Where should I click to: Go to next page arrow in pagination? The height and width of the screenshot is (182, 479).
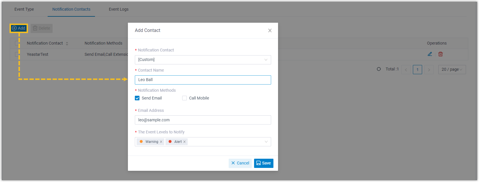[x=429, y=70]
